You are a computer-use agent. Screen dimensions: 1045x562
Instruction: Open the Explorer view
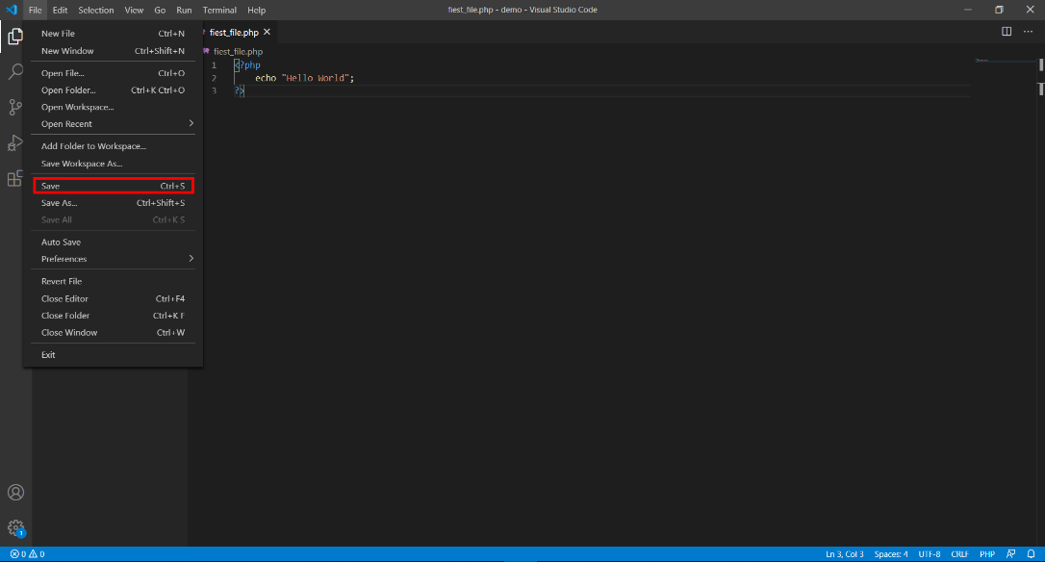15,36
